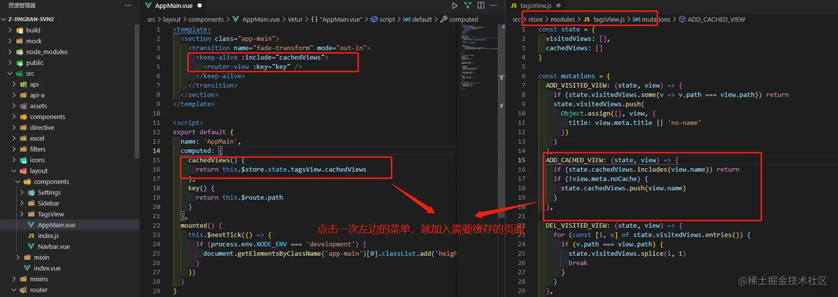This screenshot has width=838, height=297.
Task: Expand the Sidebar folder chevron
Action: tap(22, 204)
